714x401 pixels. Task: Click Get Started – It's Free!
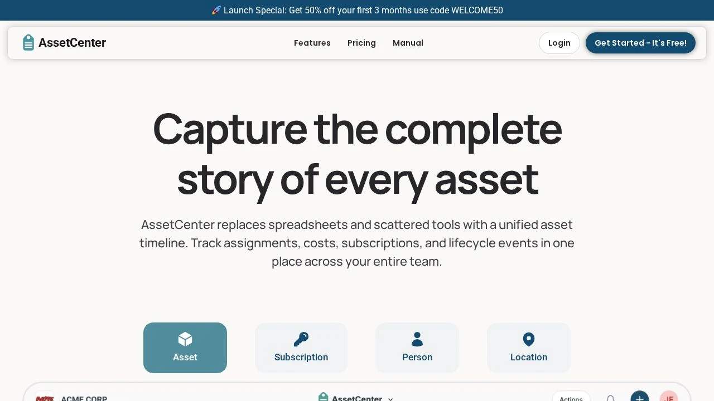click(x=640, y=43)
